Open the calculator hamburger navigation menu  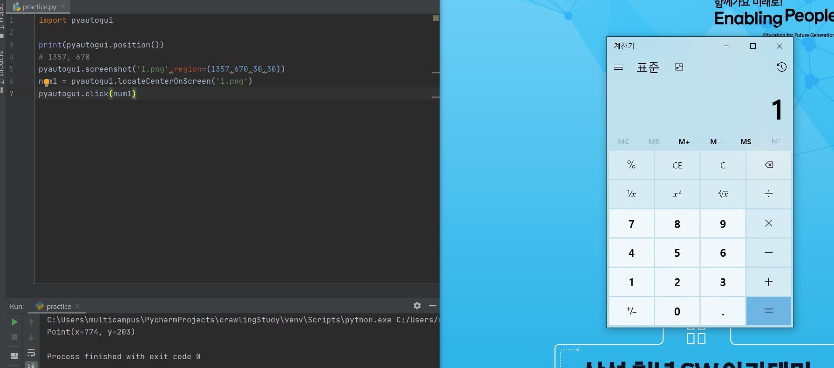point(618,67)
